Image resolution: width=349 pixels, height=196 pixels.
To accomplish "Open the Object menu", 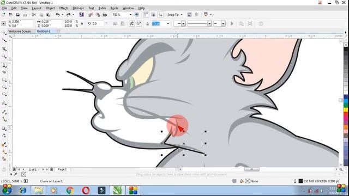I will (50, 8).
